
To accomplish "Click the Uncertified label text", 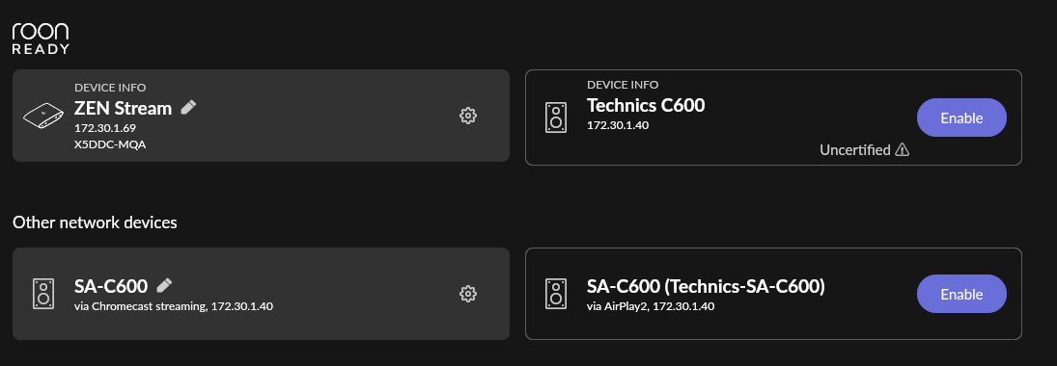I will (854, 150).
